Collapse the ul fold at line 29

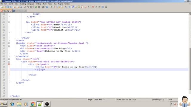[9, 22]
